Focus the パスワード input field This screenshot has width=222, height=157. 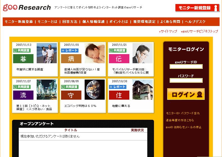186,80
